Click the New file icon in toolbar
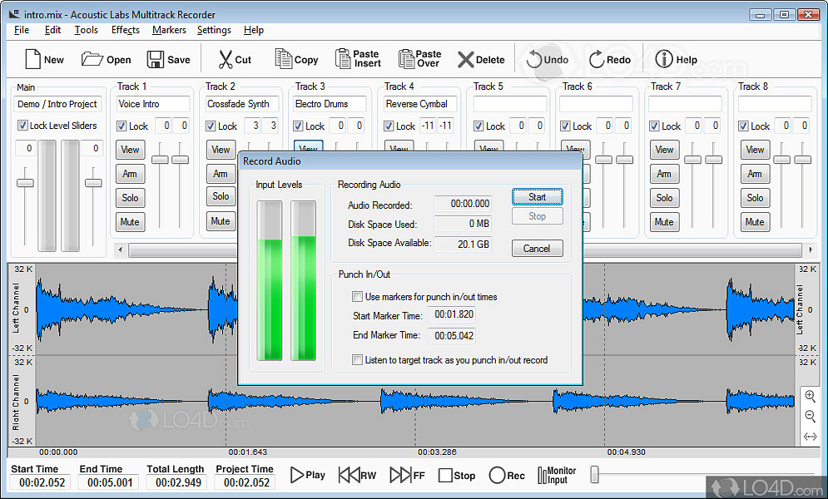This screenshot has width=828, height=499. (x=32, y=59)
